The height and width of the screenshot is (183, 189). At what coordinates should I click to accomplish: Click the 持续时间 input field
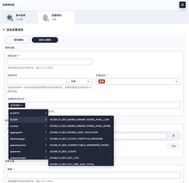click(x=37, y=82)
